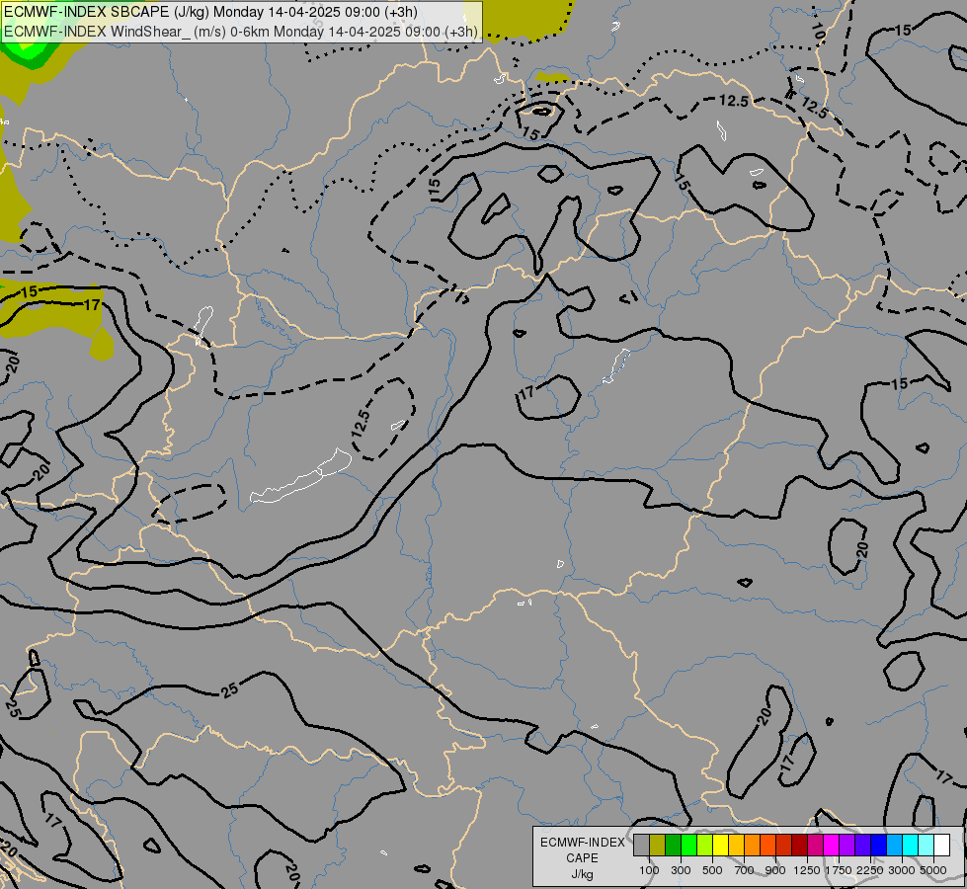
Task: Click the legend value 500
Action: (x=712, y=870)
